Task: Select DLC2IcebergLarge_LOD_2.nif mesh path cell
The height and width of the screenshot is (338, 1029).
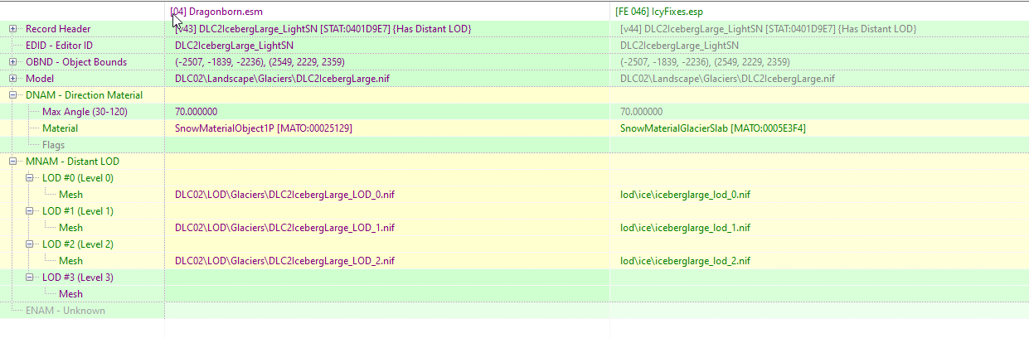Action: 284,261
